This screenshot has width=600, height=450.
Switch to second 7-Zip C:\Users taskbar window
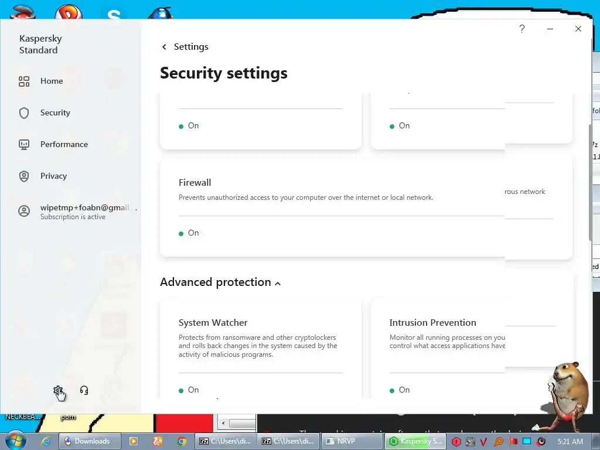click(x=288, y=441)
